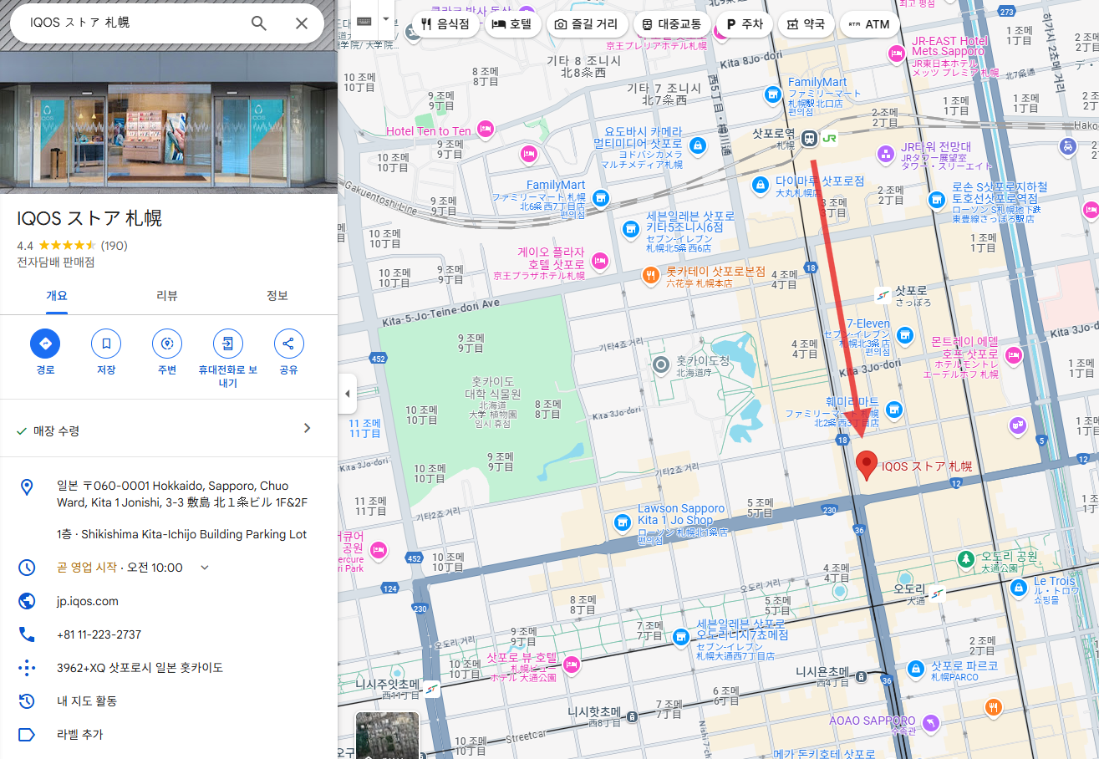The width and height of the screenshot is (1099, 759).
Task: Click the red IQOS ストア 札幌 map pin
Action: coord(867,465)
